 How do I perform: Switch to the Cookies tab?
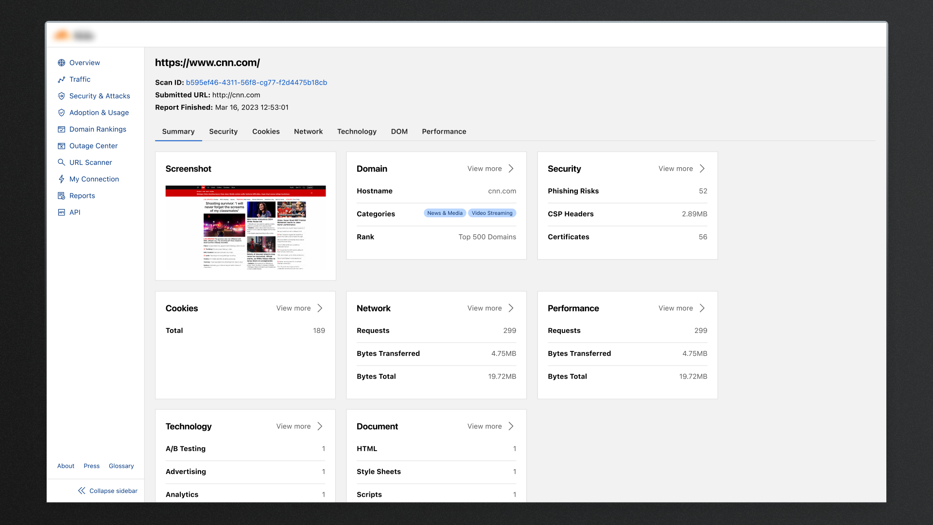tap(266, 132)
